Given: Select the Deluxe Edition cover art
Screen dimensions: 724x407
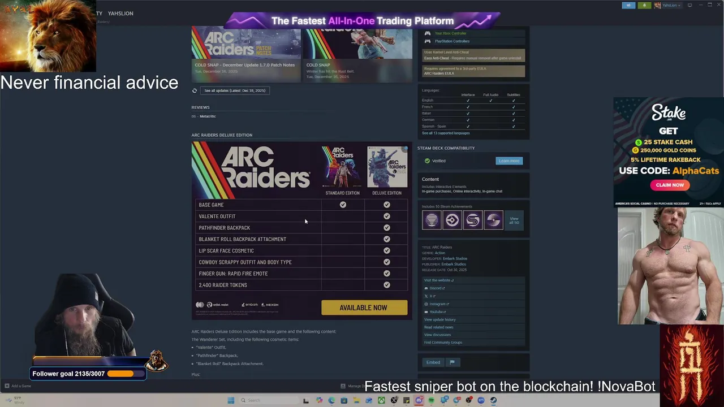Looking at the screenshot, I should [387, 167].
